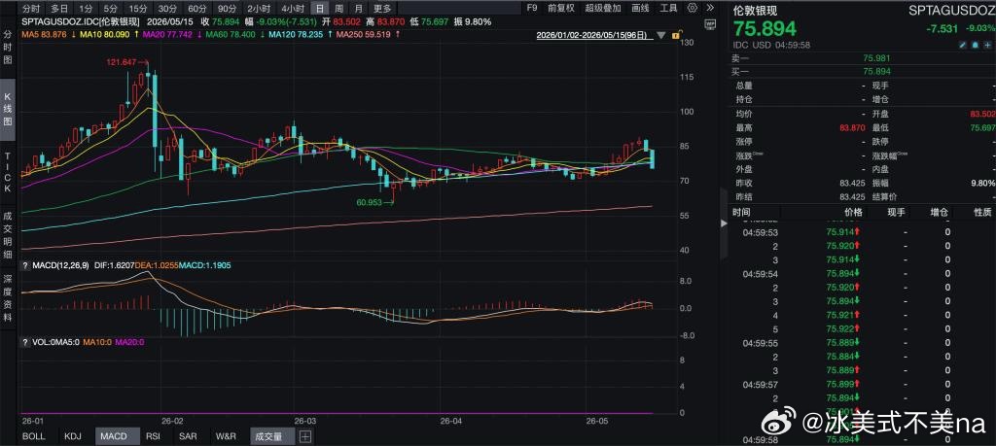Screen dimensions: 996x446
Task: Toggle the BOLL indicator
Action: tap(34, 436)
